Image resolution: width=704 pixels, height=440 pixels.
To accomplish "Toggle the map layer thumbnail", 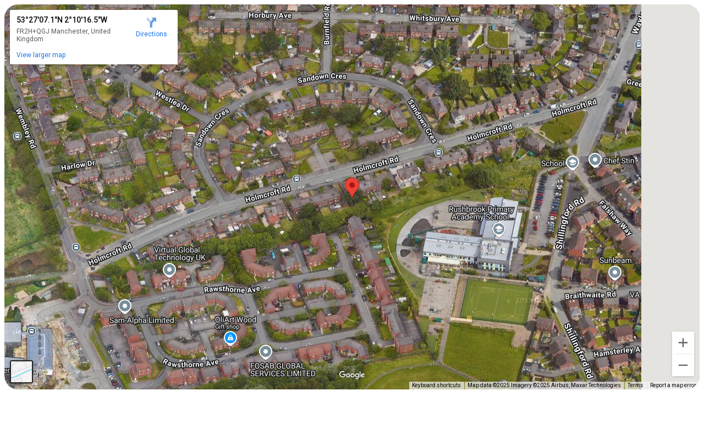I will pyautogui.click(x=21, y=372).
